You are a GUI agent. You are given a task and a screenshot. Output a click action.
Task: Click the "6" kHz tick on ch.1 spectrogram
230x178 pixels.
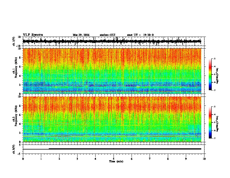[20, 67]
